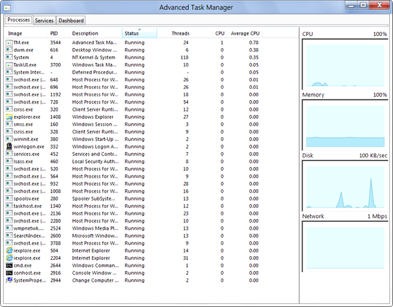Sort by the Average CPU column header
The image size is (393, 307).
coord(245,34)
